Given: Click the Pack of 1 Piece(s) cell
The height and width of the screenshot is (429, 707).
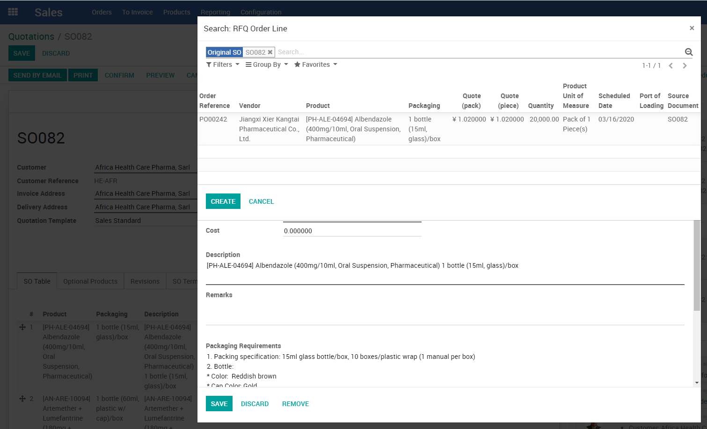Looking at the screenshot, I should (x=576, y=124).
